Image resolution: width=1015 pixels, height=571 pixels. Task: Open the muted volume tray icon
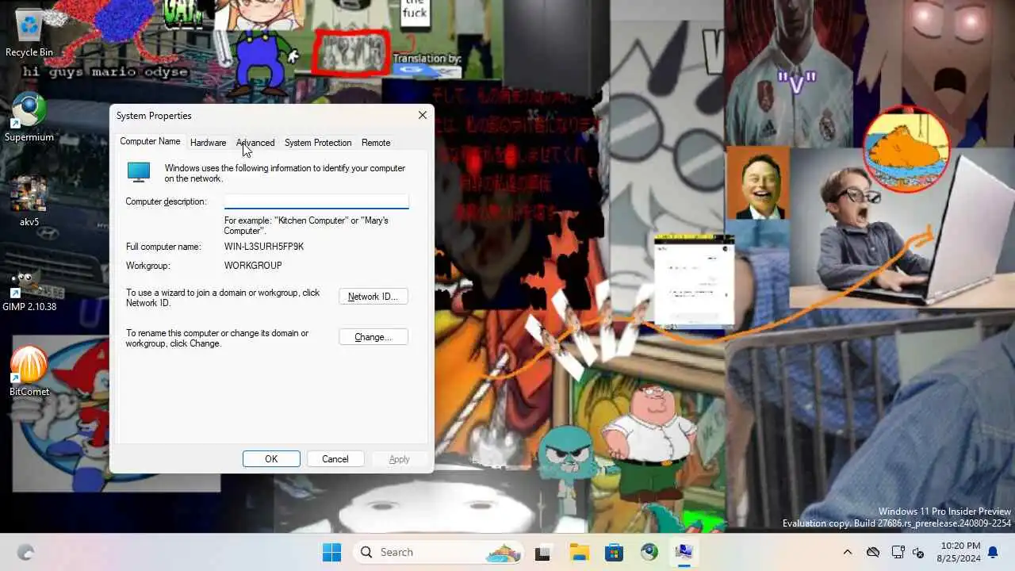[x=918, y=553]
